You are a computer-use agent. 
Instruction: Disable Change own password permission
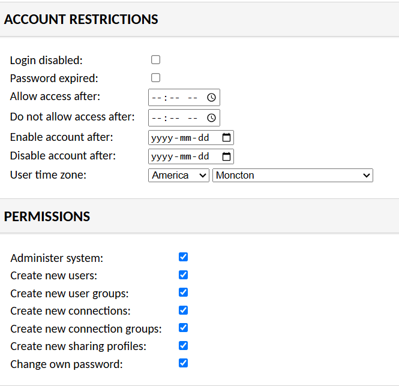coord(184,363)
